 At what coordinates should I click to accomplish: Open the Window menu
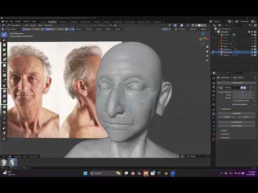(x=26, y=21)
